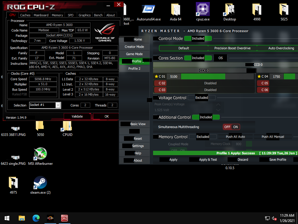Screen dimensions: 298x224
Task: Open the Windows Start menu
Action: pos(7,218)
